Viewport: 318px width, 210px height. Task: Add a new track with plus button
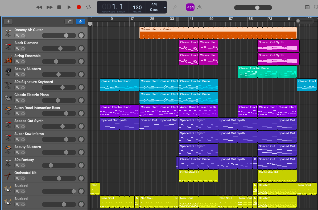click(8, 21)
